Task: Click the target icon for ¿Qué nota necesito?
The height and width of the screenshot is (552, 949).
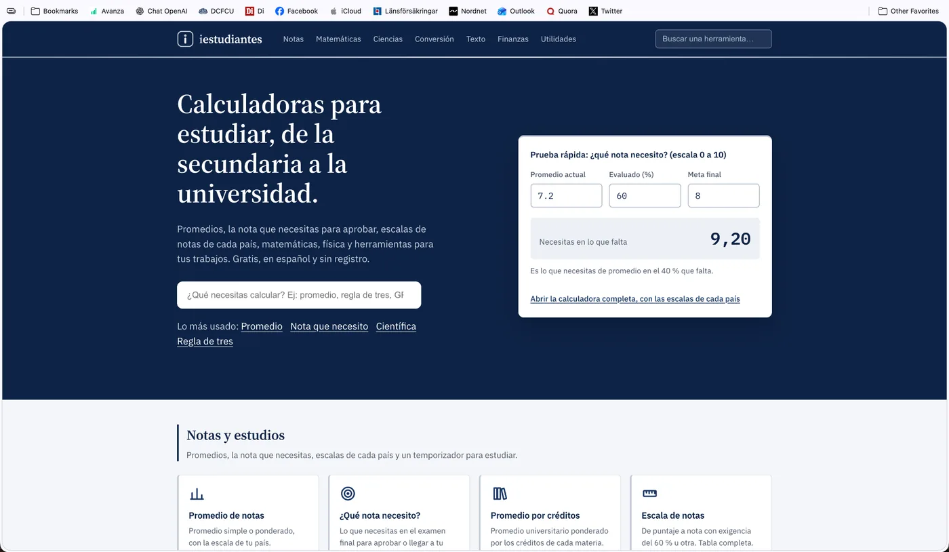Action: pos(348,494)
